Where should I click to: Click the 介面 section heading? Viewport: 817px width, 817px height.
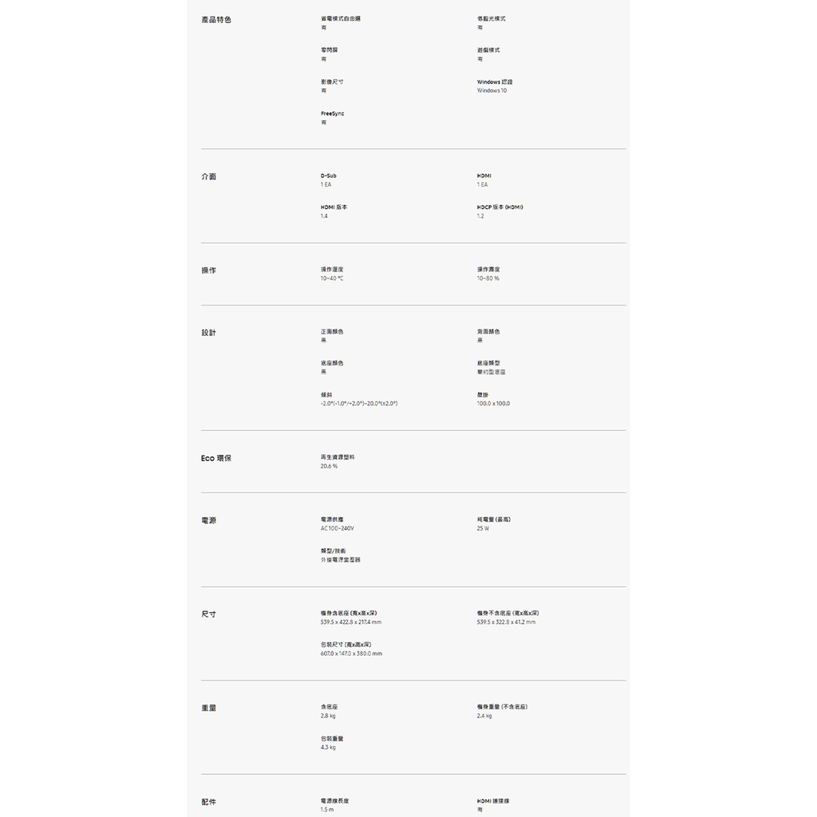click(x=209, y=176)
